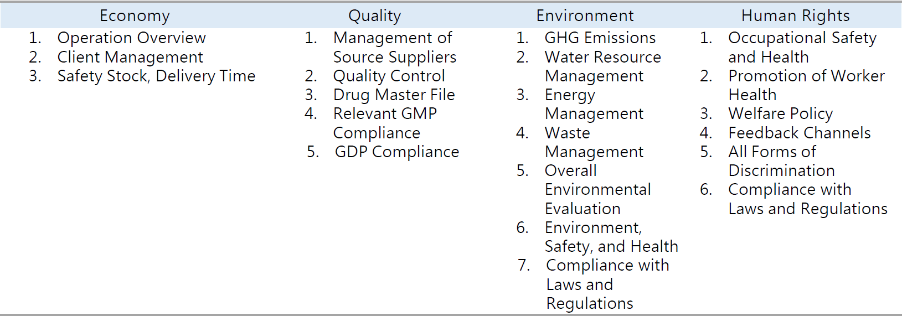Click the Human Rights column header
The image size is (902, 316).
tap(795, 15)
